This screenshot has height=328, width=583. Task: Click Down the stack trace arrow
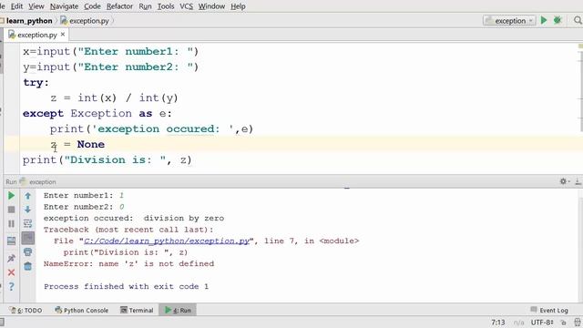[28, 210]
